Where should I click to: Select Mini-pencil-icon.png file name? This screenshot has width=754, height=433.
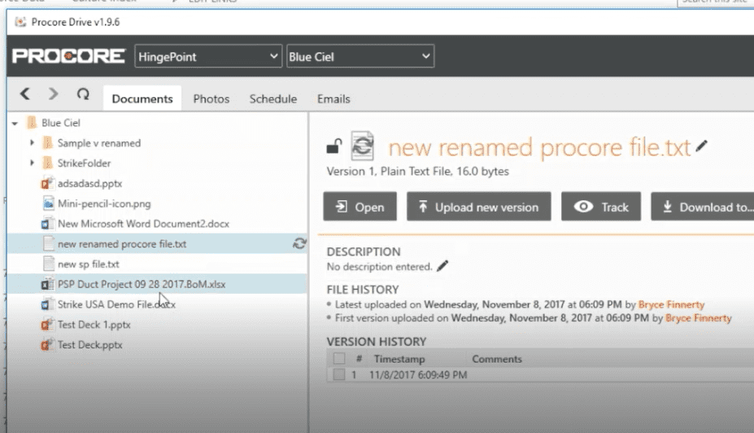click(x=104, y=203)
